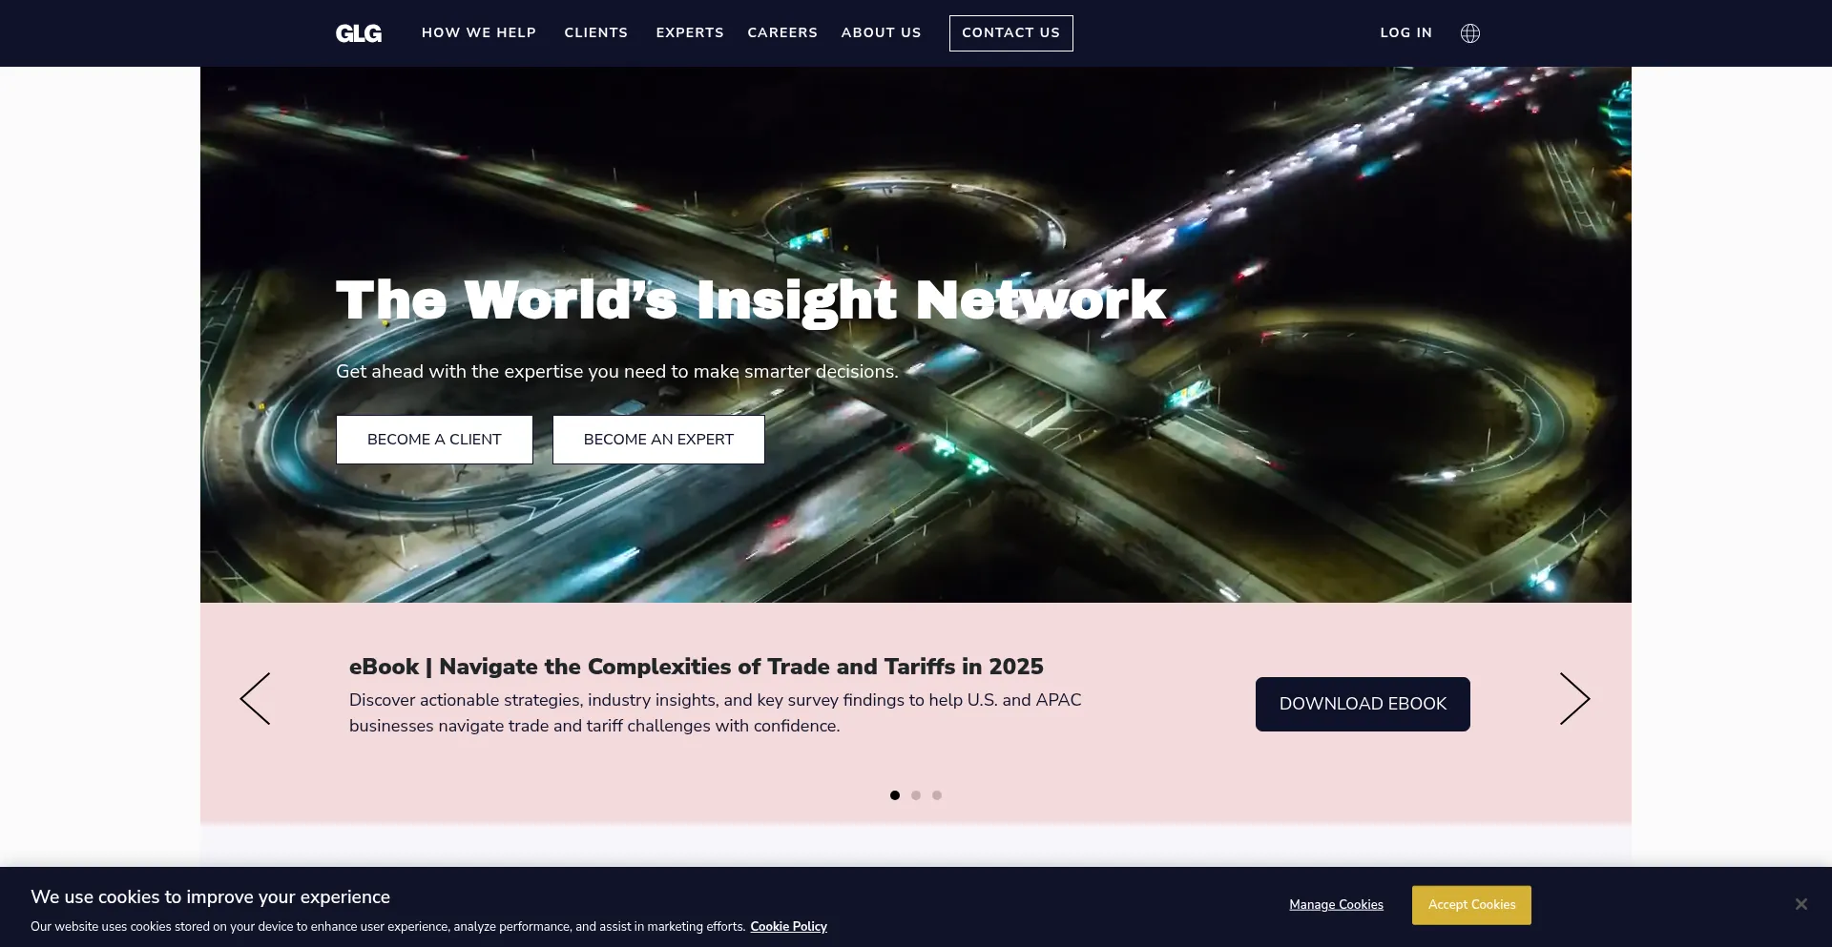The width and height of the screenshot is (1832, 947).
Task: Click the GLG logo in header
Action: 358,33
